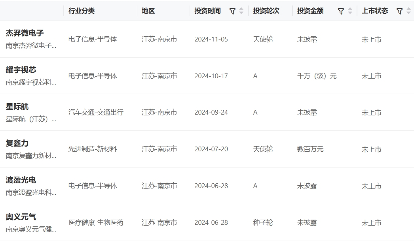Screen dimensions: 414x241
Task: Select full name 南京复鑫力新材...
Action: 31,156
